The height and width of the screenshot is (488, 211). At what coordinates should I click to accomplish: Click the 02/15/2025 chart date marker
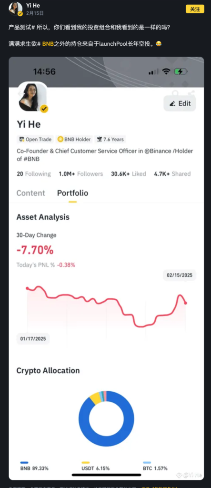point(180,275)
